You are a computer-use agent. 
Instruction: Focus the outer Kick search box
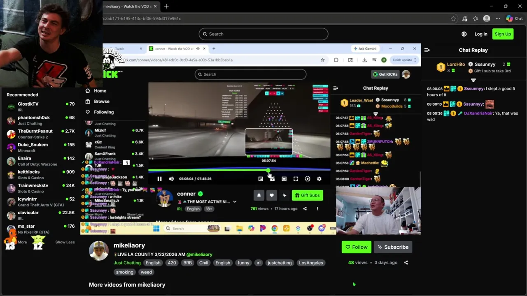263,34
